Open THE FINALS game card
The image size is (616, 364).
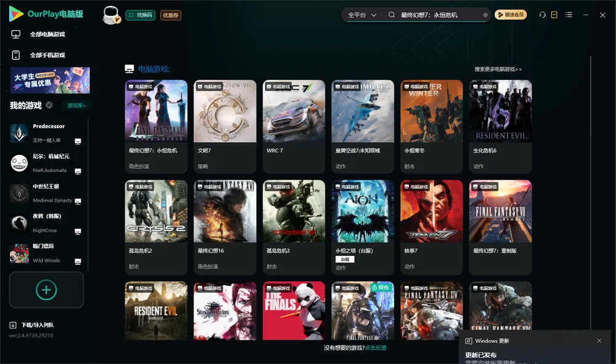pyautogui.click(x=294, y=311)
